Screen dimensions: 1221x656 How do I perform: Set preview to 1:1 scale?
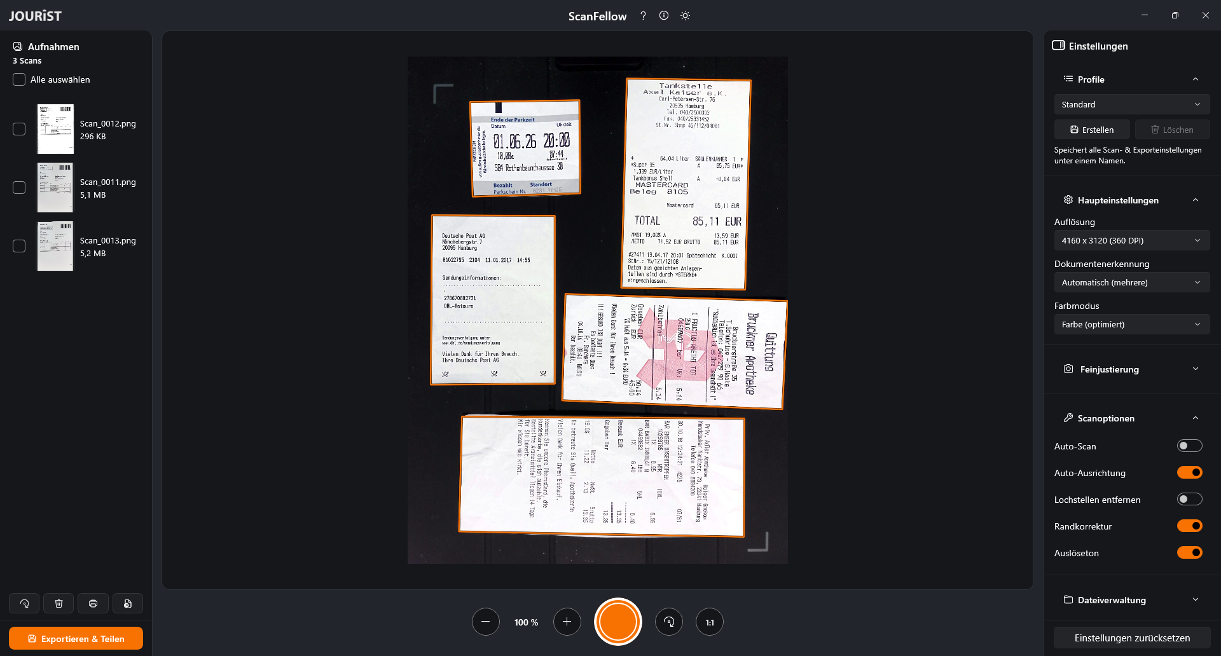click(x=710, y=622)
